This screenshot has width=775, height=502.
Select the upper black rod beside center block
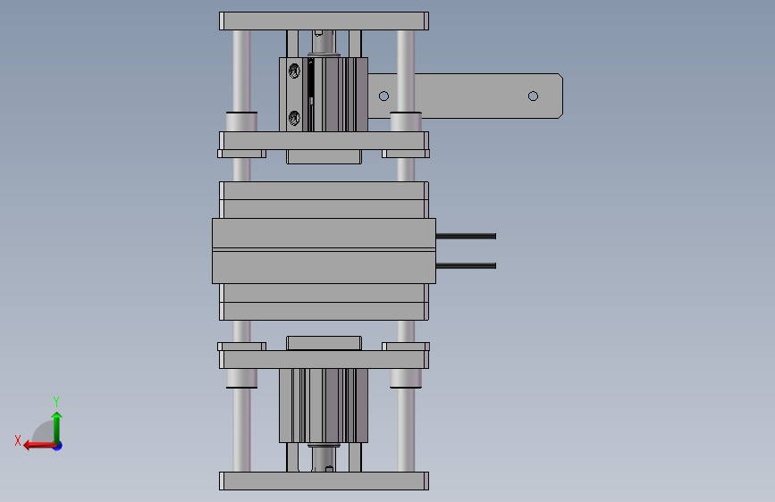coord(466,236)
